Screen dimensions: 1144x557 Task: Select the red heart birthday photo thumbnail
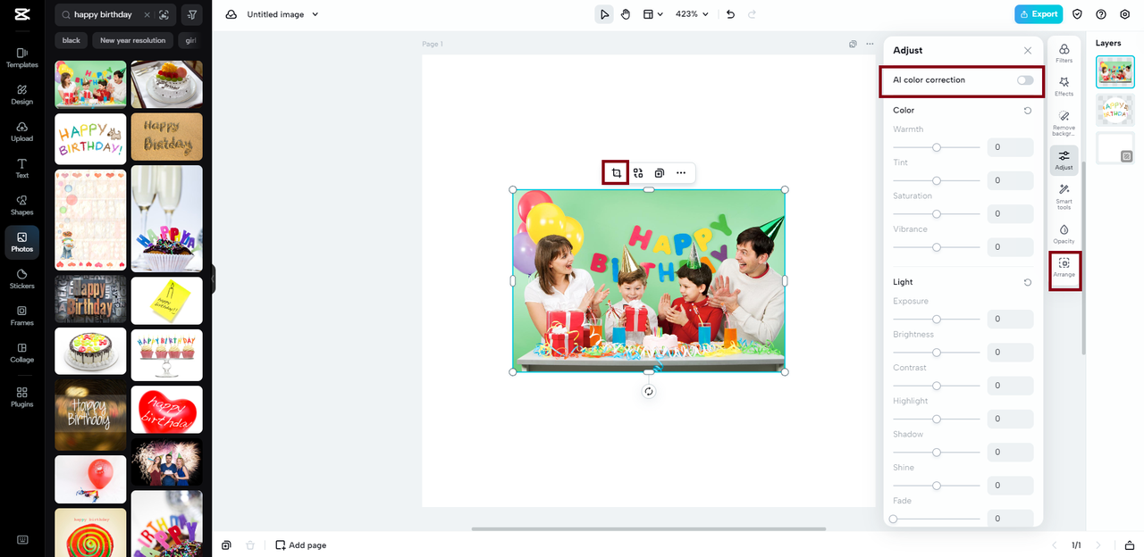pos(167,410)
